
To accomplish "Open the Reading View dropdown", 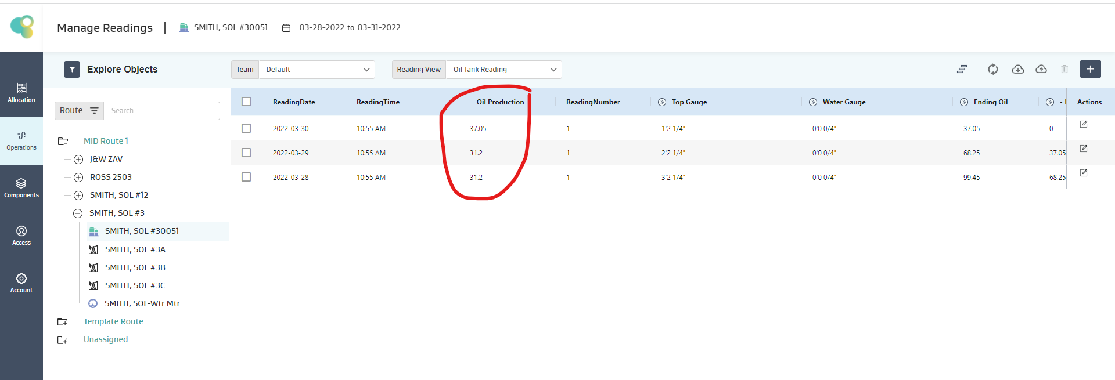I will 503,70.
